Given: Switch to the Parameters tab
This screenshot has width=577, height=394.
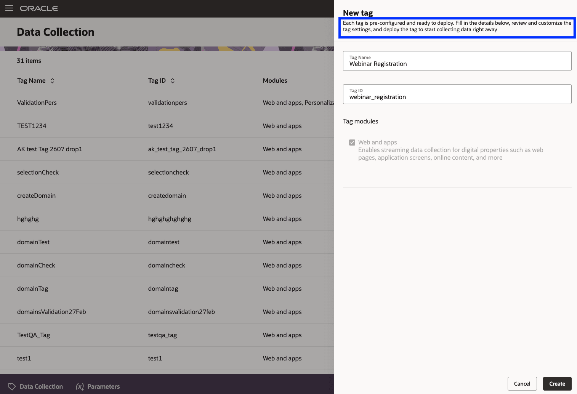Looking at the screenshot, I should [98, 386].
